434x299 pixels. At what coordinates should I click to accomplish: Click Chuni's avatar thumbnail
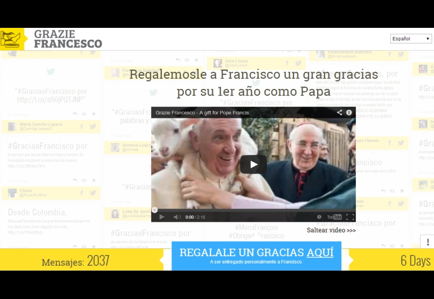coord(12,193)
